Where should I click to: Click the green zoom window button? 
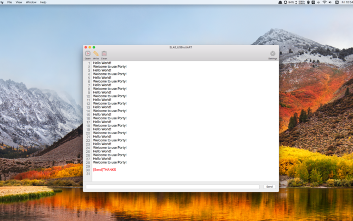94,47
